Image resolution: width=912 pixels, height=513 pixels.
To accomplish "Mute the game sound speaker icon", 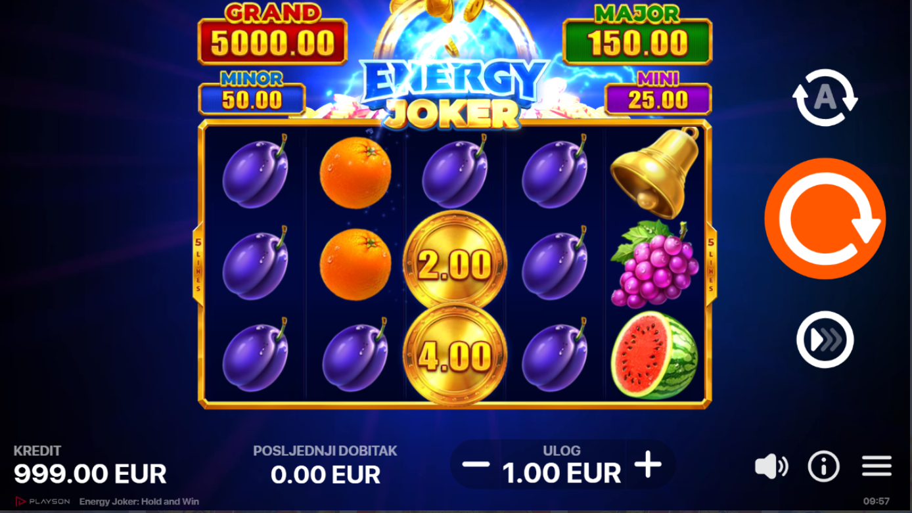I will click(x=771, y=466).
